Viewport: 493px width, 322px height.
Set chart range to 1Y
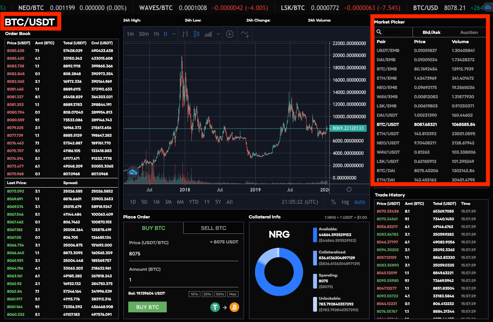pos(207,202)
